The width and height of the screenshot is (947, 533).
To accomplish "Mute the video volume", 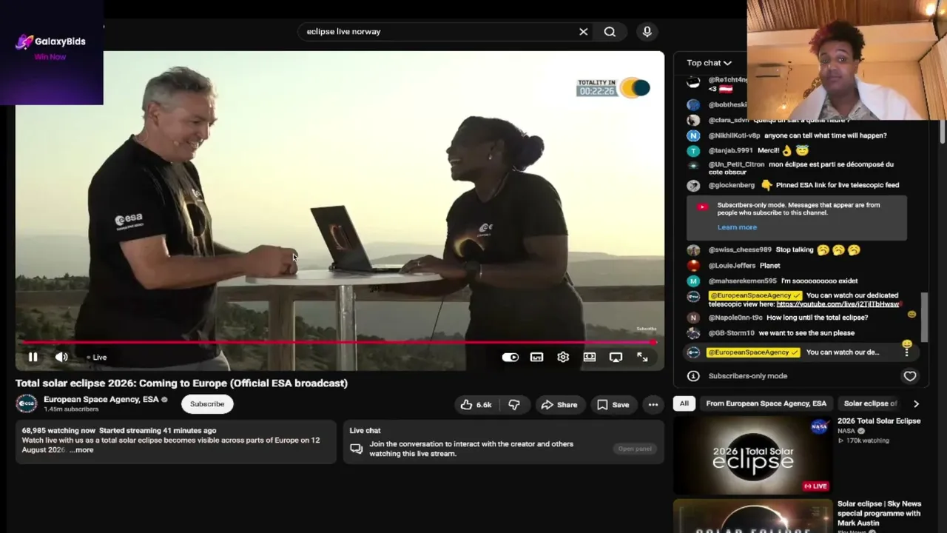I will tap(61, 357).
